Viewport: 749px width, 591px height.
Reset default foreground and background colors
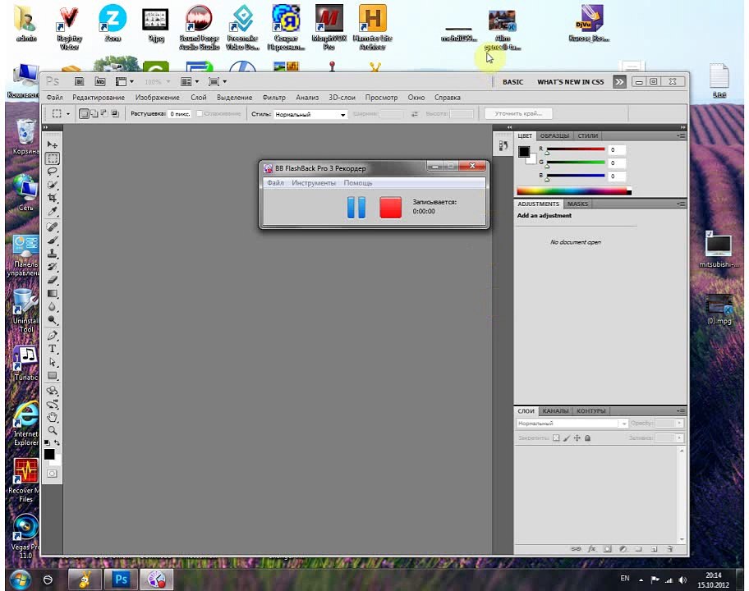(47, 442)
